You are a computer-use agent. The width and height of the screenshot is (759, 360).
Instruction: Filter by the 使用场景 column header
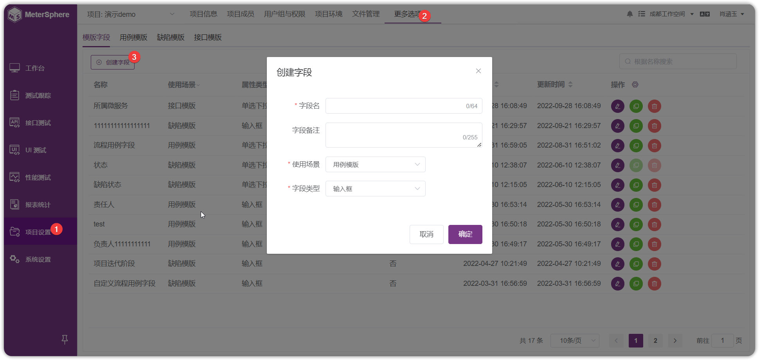[184, 85]
